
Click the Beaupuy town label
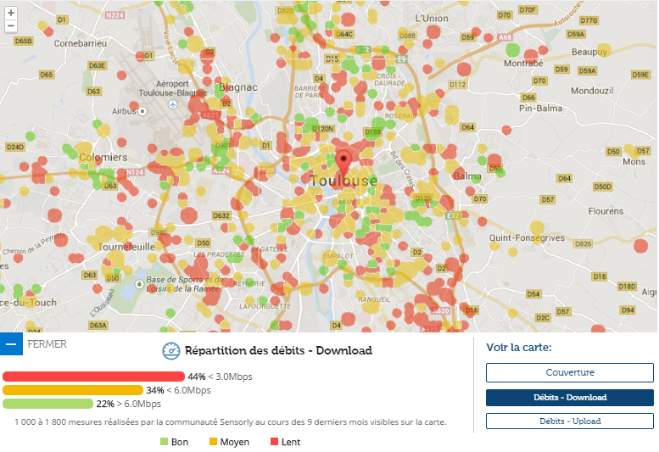coord(589,52)
